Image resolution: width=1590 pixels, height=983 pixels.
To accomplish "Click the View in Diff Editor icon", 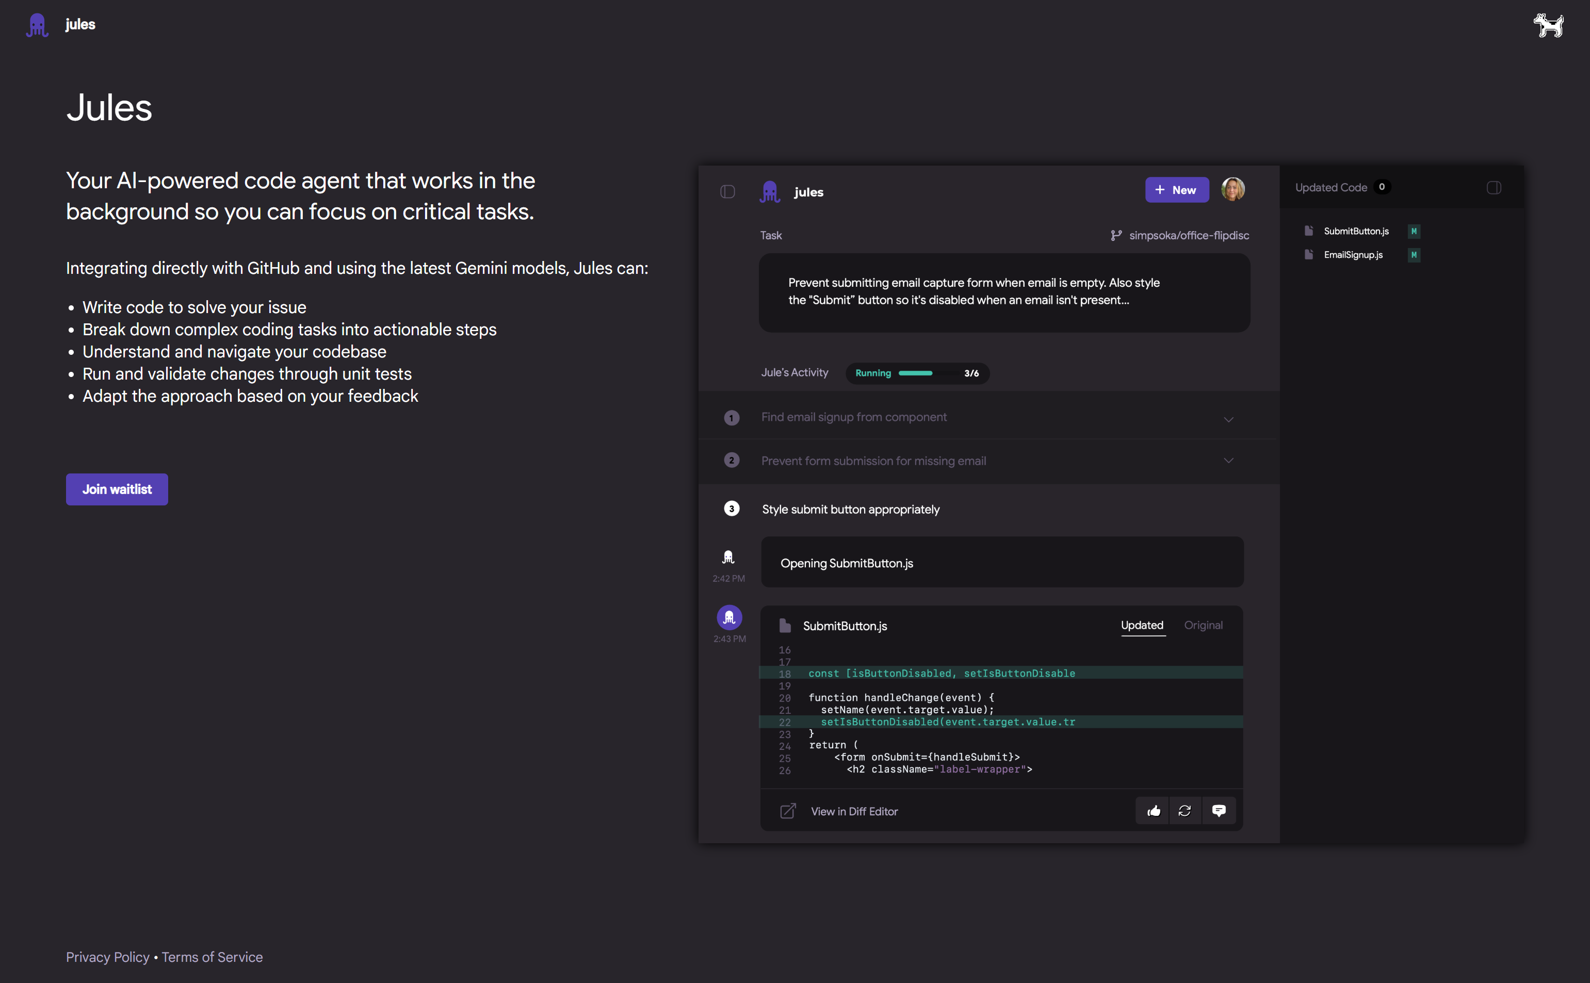I will [x=788, y=810].
